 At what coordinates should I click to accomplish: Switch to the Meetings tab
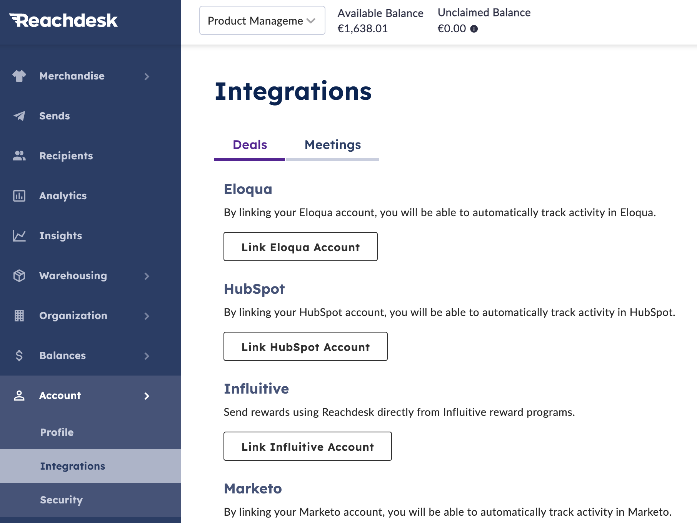[x=332, y=146]
